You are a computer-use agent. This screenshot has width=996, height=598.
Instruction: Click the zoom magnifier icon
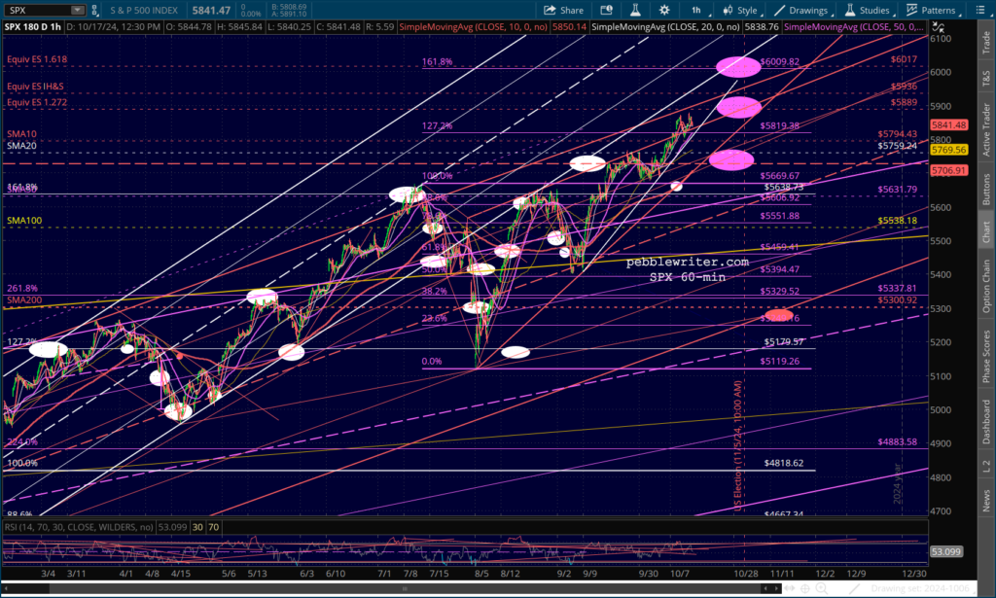point(821,588)
